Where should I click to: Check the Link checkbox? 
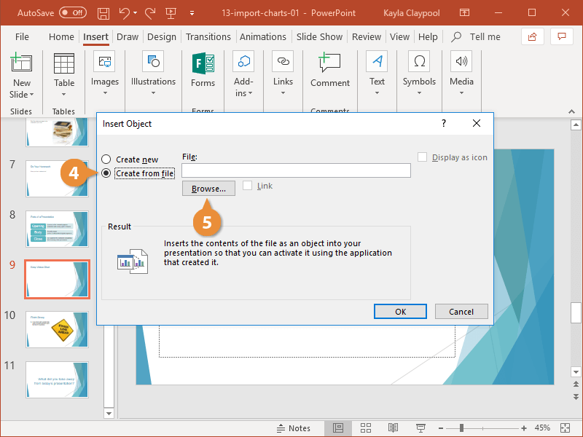pos(247,186)
